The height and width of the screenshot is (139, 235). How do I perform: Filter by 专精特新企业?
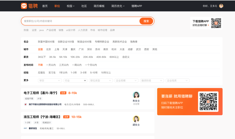pyautogui.click(x=102, y=42)
